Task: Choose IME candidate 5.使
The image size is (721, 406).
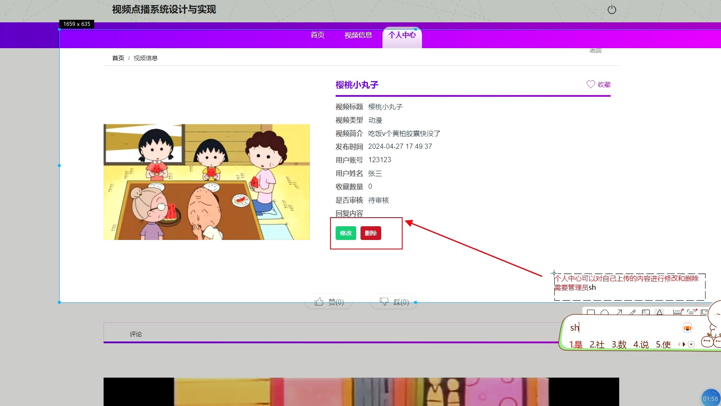Action: pyautogui.click(x=663, y=344)
